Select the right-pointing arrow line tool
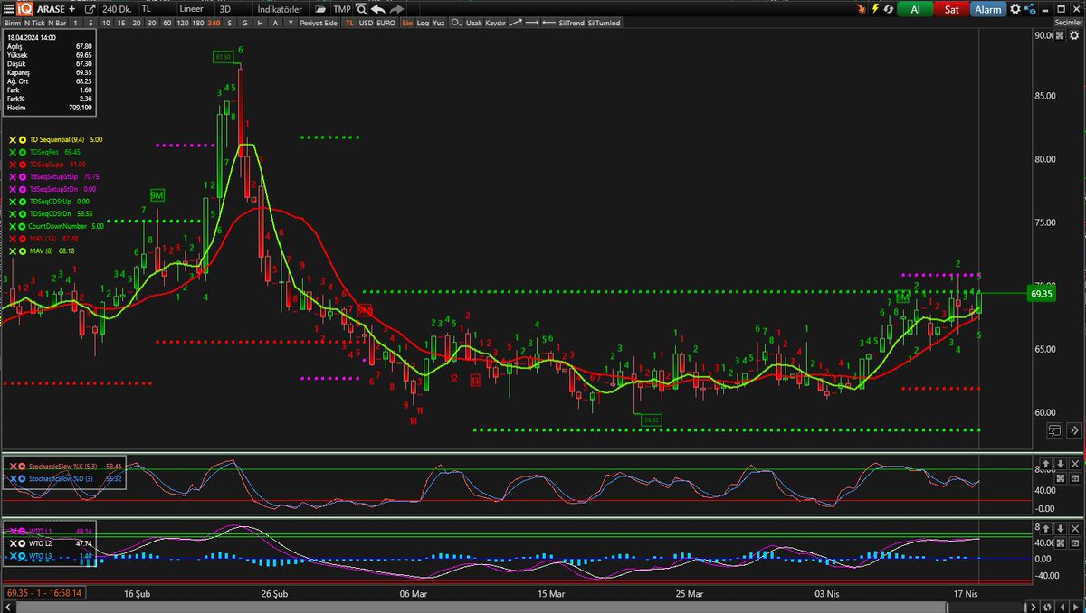The height and width of the screenshot is (613, 1086). (533, 23)
